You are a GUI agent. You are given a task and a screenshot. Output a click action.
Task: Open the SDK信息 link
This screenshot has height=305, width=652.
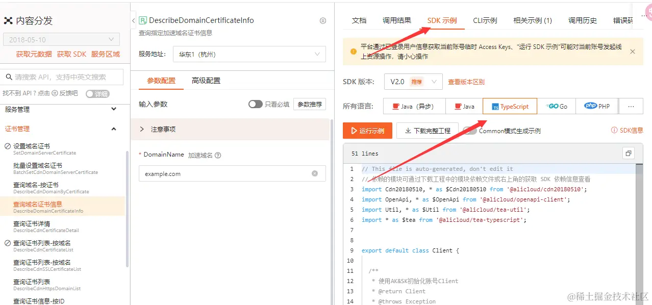point(627,131)
